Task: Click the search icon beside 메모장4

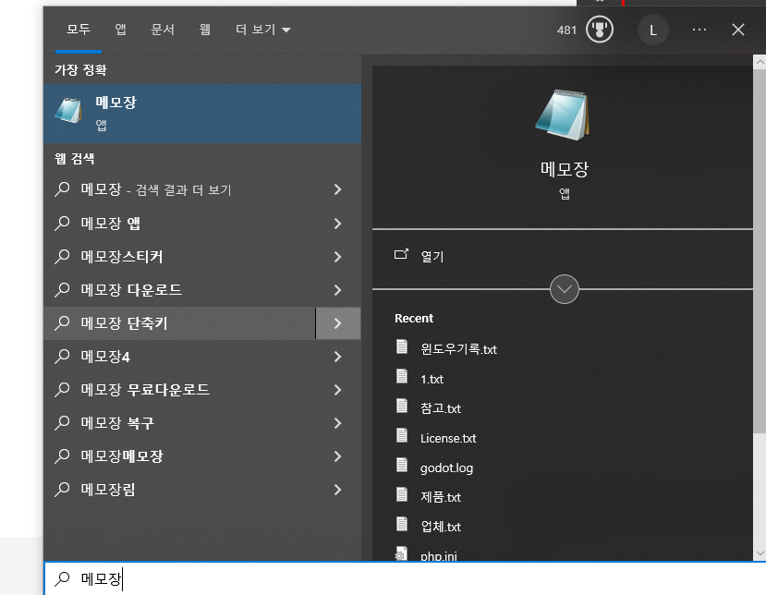Action: [x=62, y=357]
